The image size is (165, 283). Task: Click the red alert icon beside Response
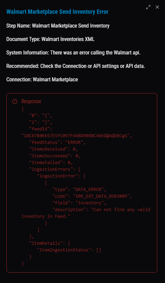[15, 102]
